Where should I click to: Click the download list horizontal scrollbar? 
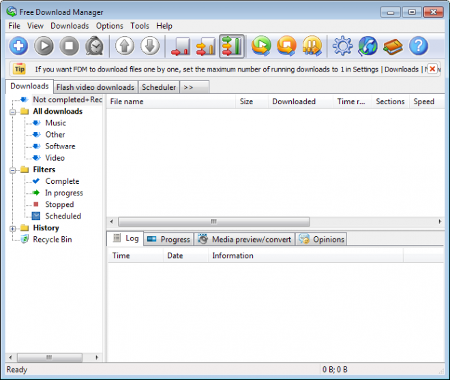point(213,222)
